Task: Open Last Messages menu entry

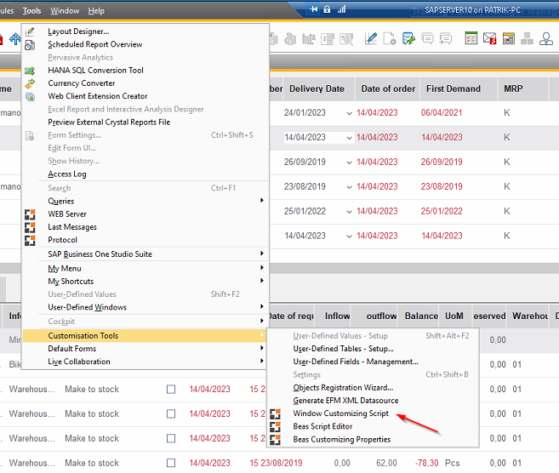Action: click(x=72, y=227)
